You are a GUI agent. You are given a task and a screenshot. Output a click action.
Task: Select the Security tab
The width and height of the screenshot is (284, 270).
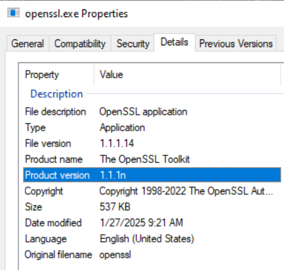tap(133, 44)
